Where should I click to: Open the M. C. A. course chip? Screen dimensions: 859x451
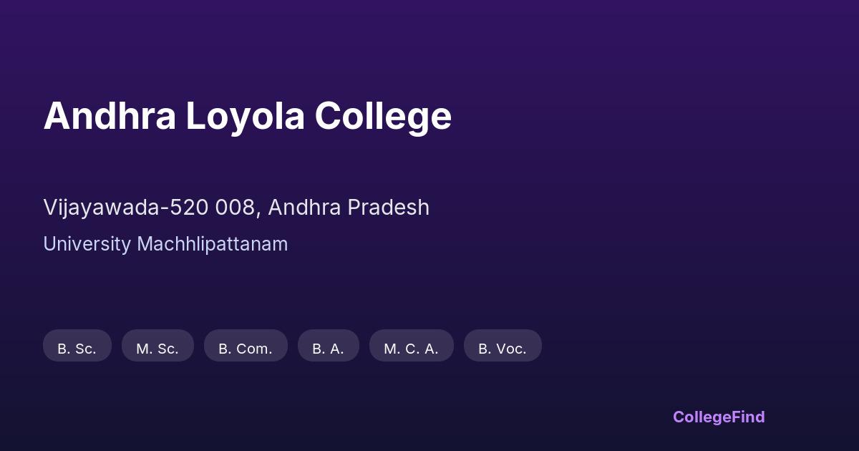pos(411,349)
